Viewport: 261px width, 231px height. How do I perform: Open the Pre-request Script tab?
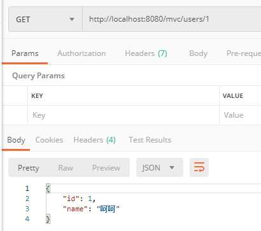[x=244, y=53]
